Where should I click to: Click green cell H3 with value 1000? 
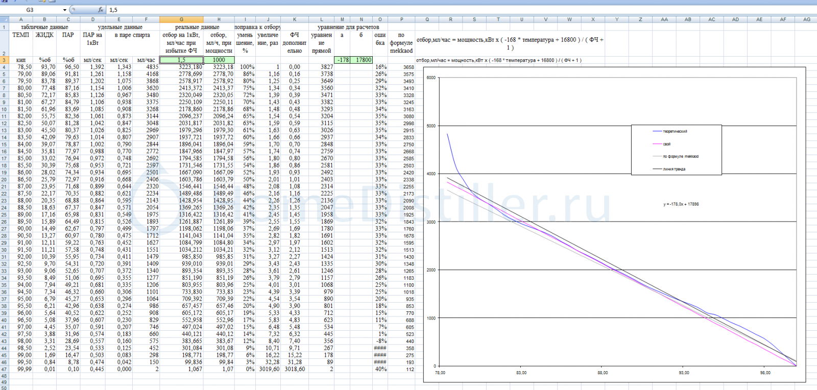[219, 60]
